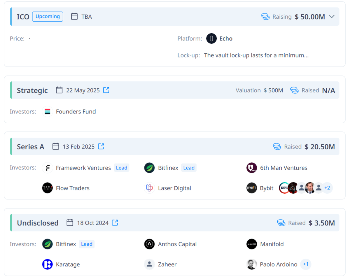Click the Founders Fund logo
This screenshot has width=350, height=277.
coord(47,111)
